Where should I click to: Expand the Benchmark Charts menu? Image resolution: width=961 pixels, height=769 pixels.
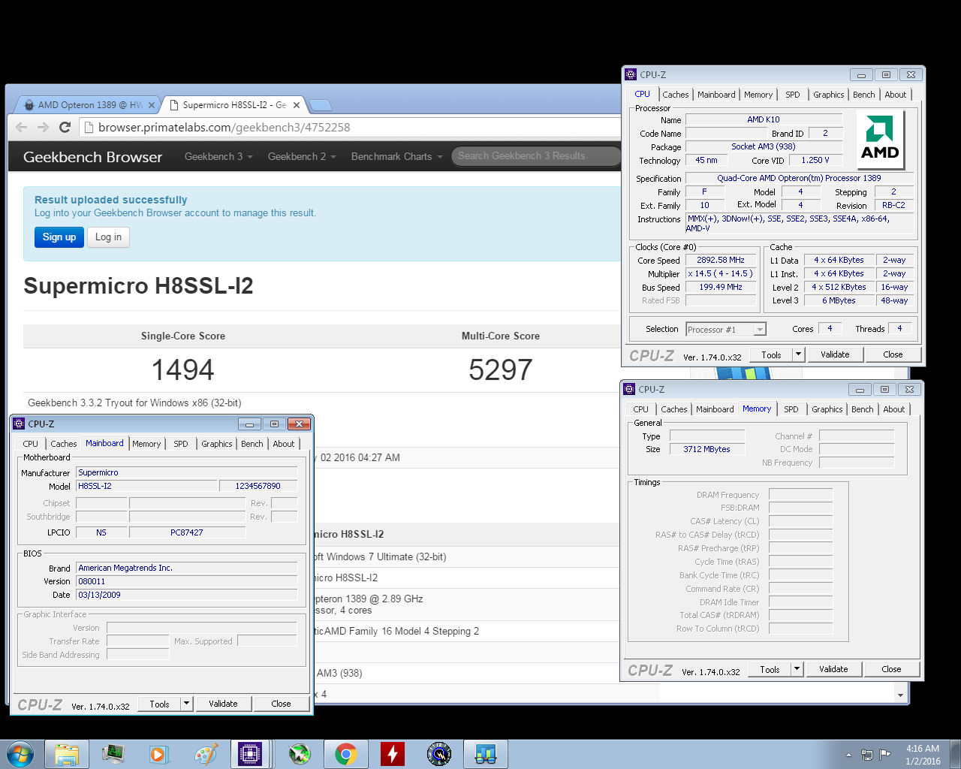(396, 156)
